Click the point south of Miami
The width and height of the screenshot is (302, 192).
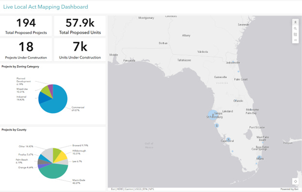point(257,163)
